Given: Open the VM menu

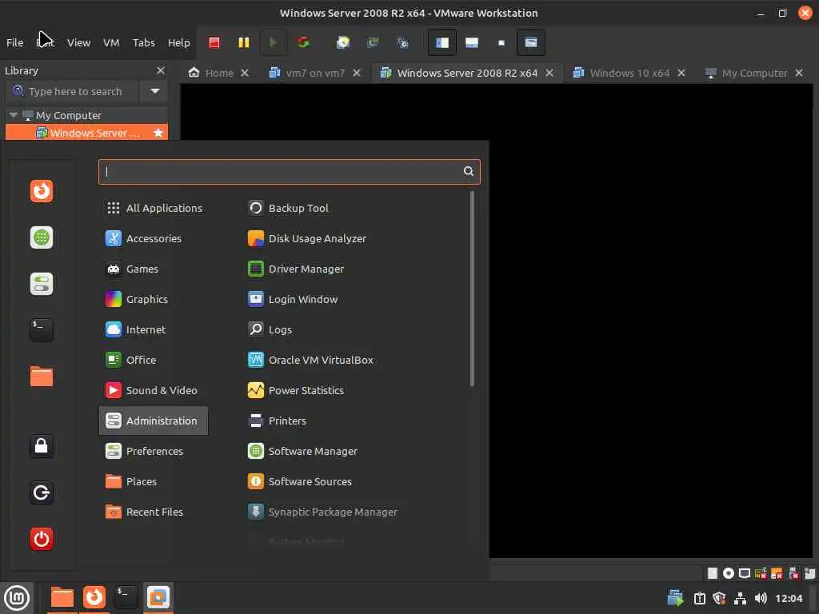Looking at the screenshot, I should (111, 43).
